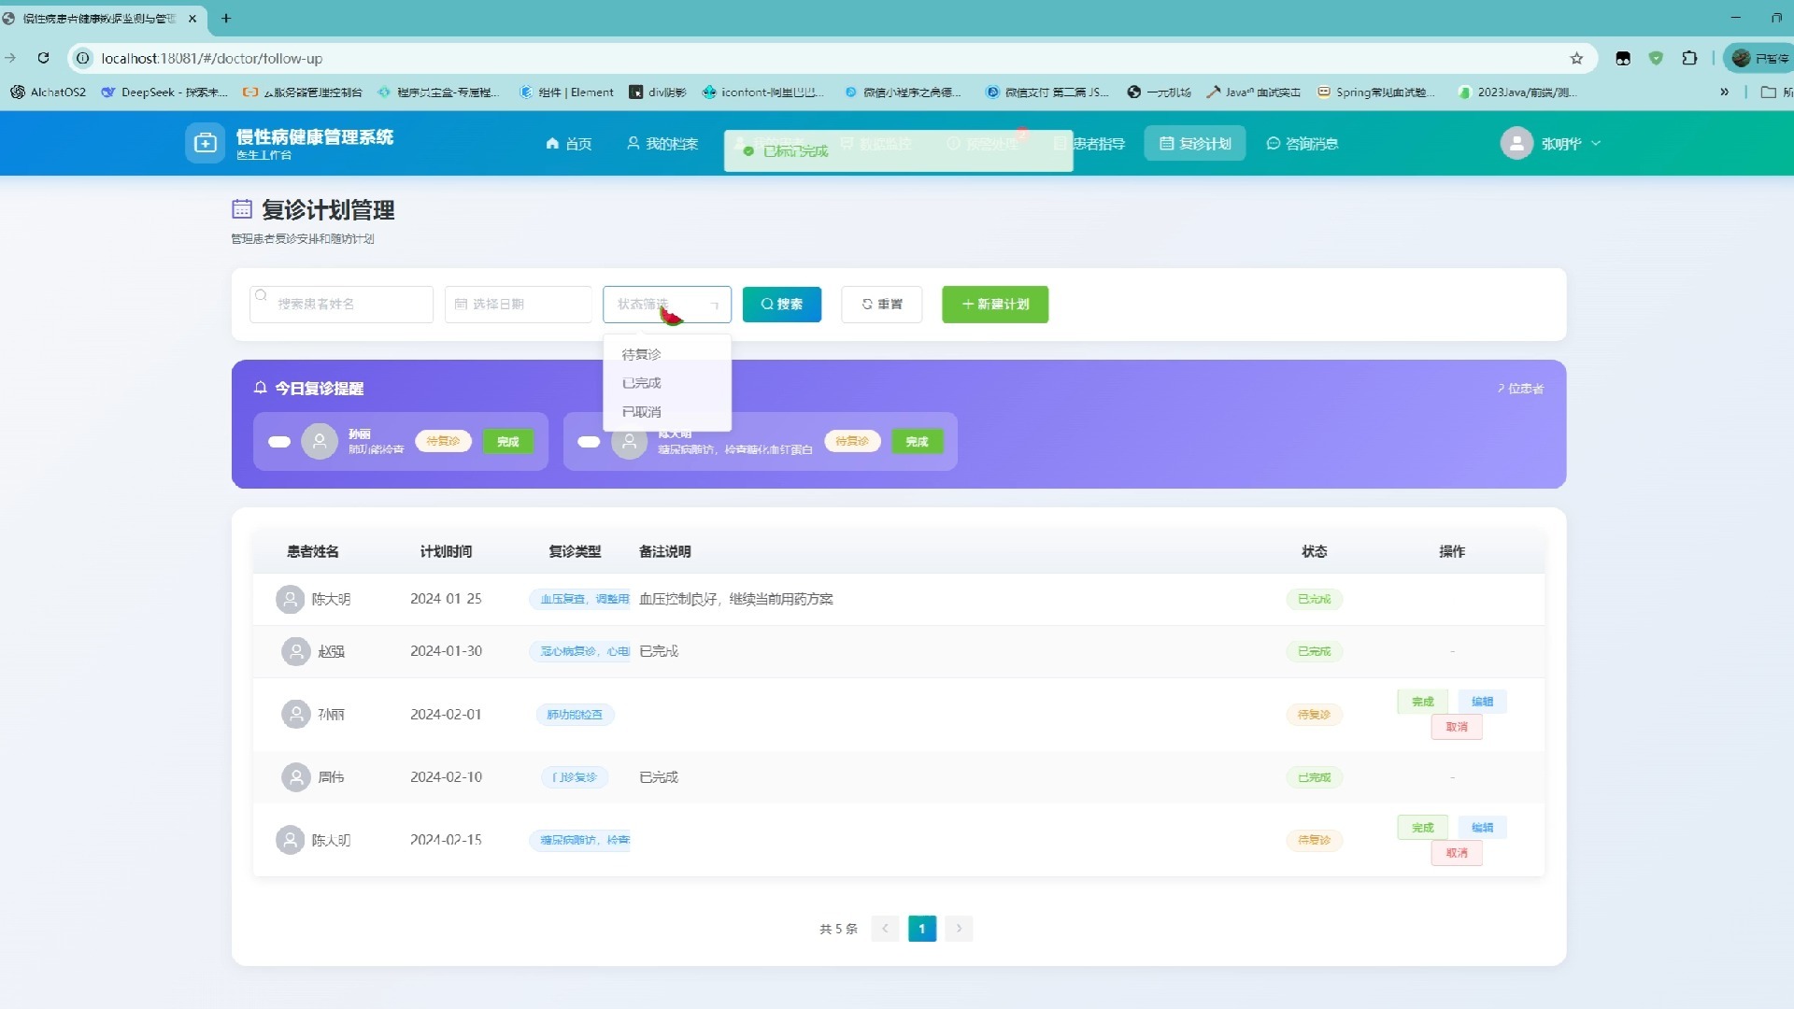Viewport: 1794px width, 1009px height.
Task: Open the 选择日期 date picker field
Action: [x=519, y=304]
